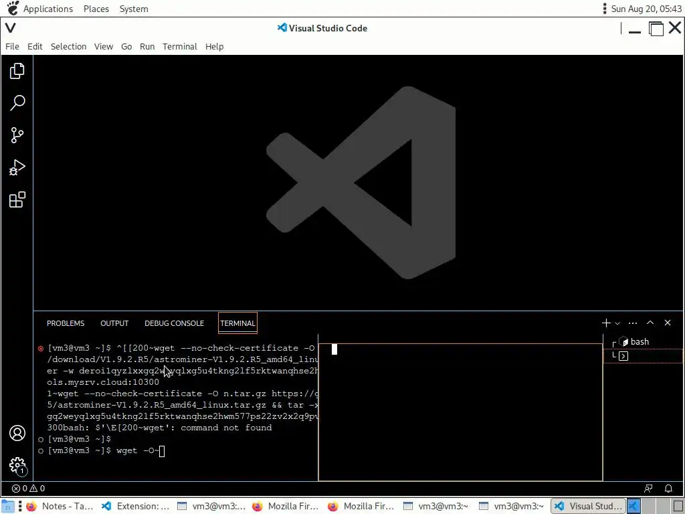685x514 pixels.
Task: Open the Run menu
Action: point(147,46)
